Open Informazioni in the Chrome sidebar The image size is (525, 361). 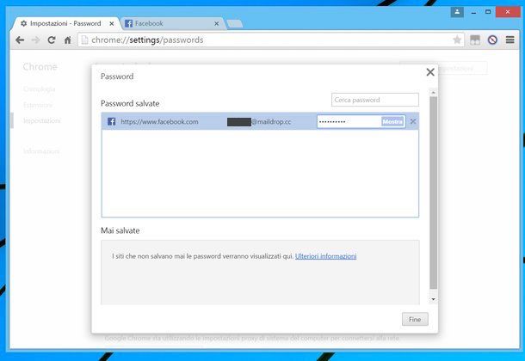coord(41,151)
